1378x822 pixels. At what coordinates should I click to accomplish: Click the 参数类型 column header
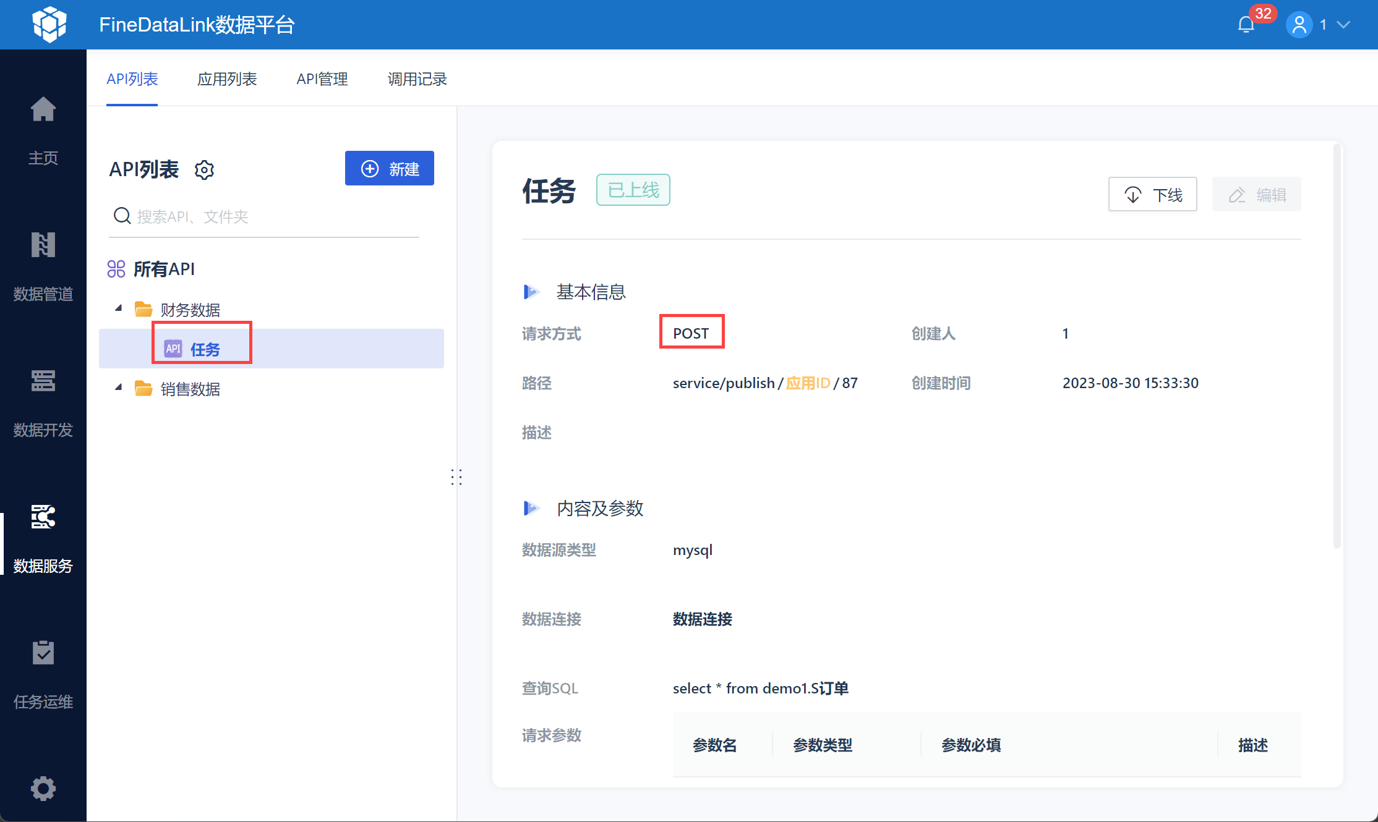click(x=823, y=745)
